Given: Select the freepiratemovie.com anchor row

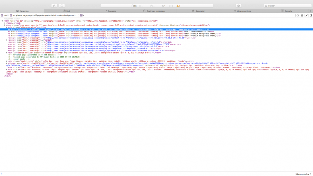Looking at the screenshot, I should pos(111,32).
